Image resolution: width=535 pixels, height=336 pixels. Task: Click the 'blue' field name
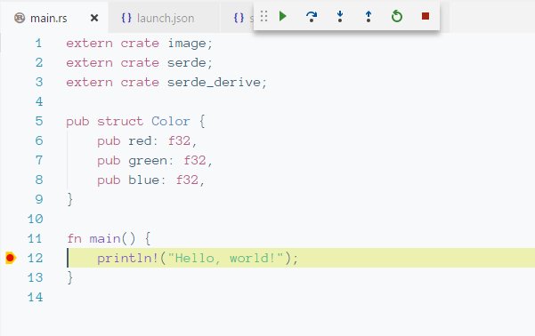coord(143,180)
